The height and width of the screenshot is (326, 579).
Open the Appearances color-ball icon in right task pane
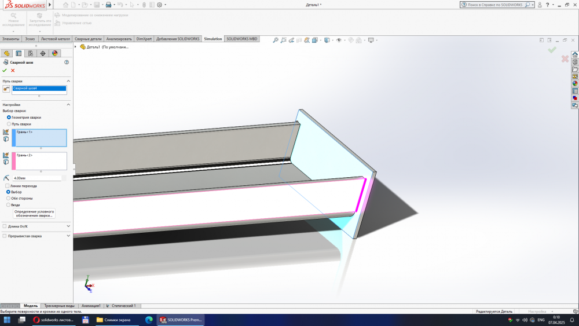[574, 83]
